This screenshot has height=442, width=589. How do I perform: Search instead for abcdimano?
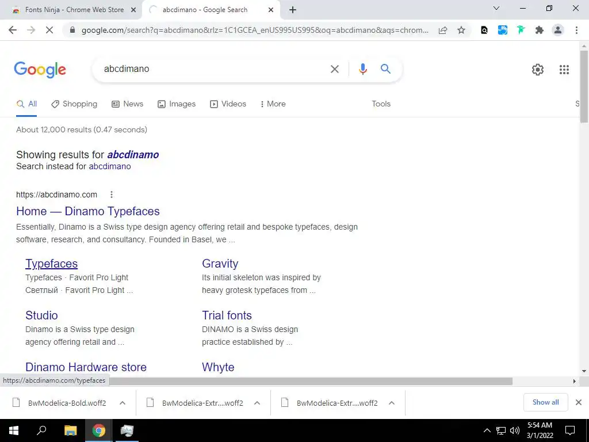[110, 166]
